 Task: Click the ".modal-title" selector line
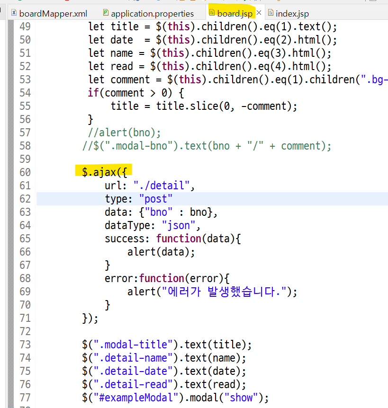pos(167,345)
